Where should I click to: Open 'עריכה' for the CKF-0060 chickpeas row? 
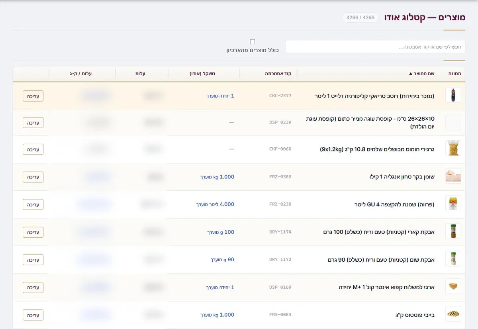click(33, 149)
